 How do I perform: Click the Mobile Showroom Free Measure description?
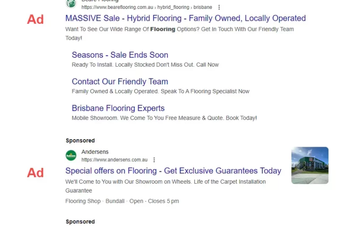click(164, 118)
